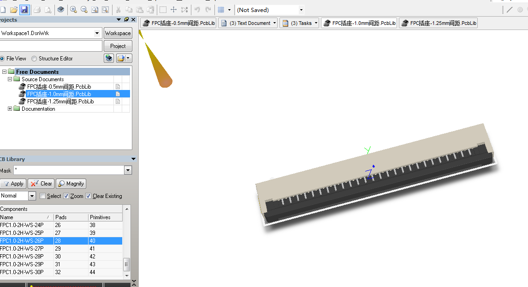
Task: Click the Paste Special icon
Action: pyautogui.click(x=150, y=10)
